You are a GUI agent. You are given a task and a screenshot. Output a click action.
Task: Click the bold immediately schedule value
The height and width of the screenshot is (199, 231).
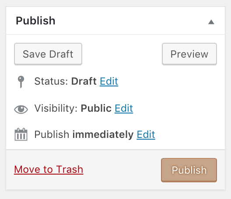[103, 134]
